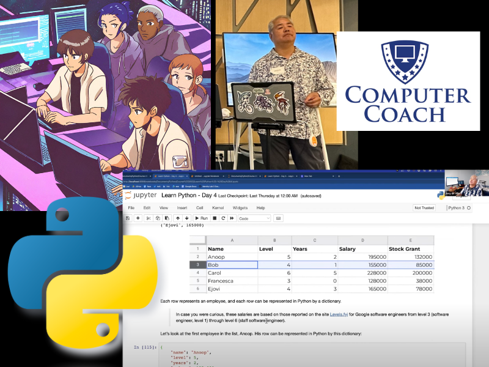Open the Levels.fyi link
Screen dimensions: 489x367
coord(339,314)
